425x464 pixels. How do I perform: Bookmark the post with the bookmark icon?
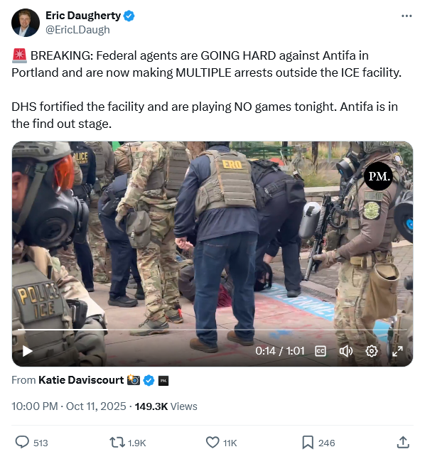[308, 443]
